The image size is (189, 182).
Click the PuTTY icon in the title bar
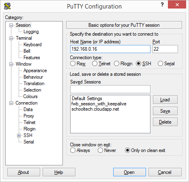click(7, 6)
